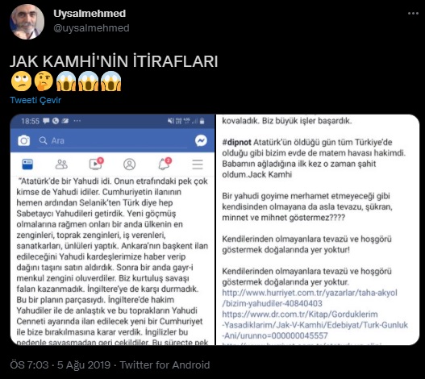
Task: Select the Facebook news feed tab icon
Action: (27, 165)
